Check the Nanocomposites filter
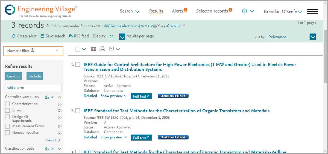This screenshot has width=328, height=154. point(8,133)
